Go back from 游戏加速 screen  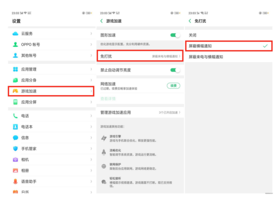pyautogui.click(x=101, y=21)
